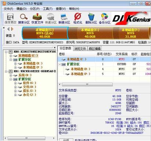Go to next disk with right arrow
Image resolution: width=151 pixels, height=141 pixels.
coord(12,29)
